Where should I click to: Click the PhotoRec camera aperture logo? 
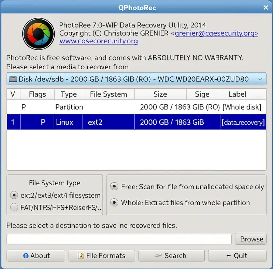[x=38, y=33]
